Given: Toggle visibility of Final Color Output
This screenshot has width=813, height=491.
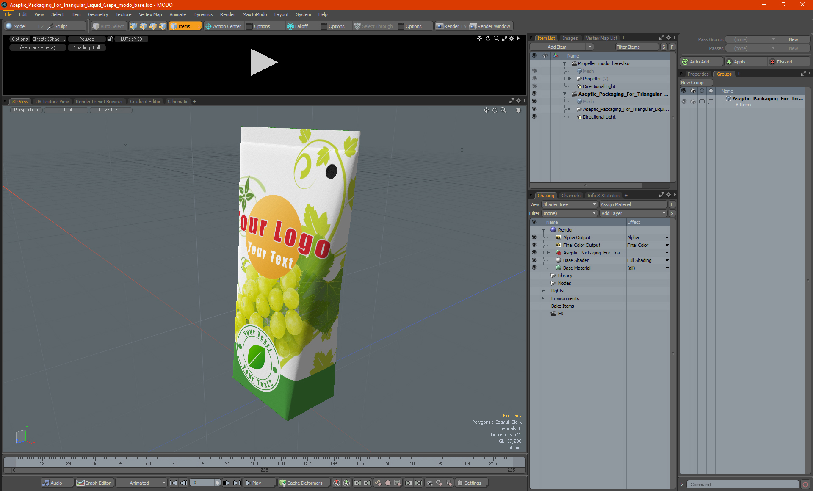Looking at the screenshot, I should pos(534,245).
